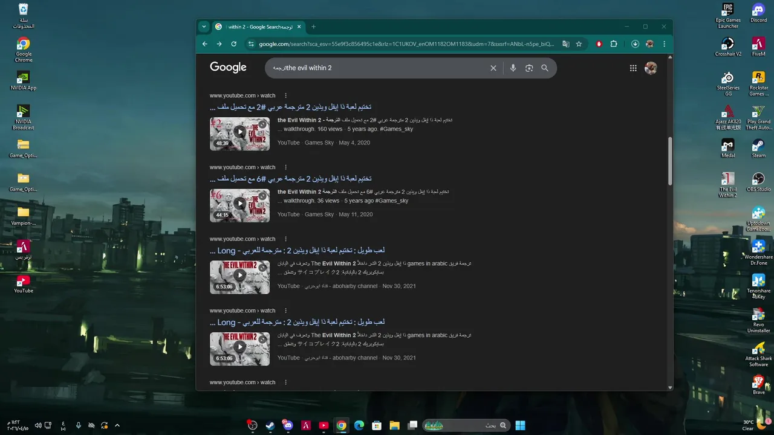Start a voice search with microphone
The width and height of the screenshot is (774, 435).
tap(513, 68)
